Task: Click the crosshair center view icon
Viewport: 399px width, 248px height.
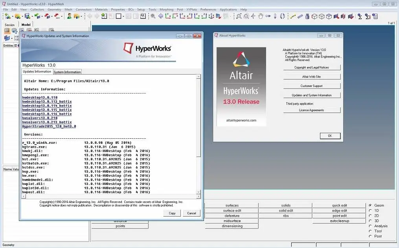Action: pos(253,16)
